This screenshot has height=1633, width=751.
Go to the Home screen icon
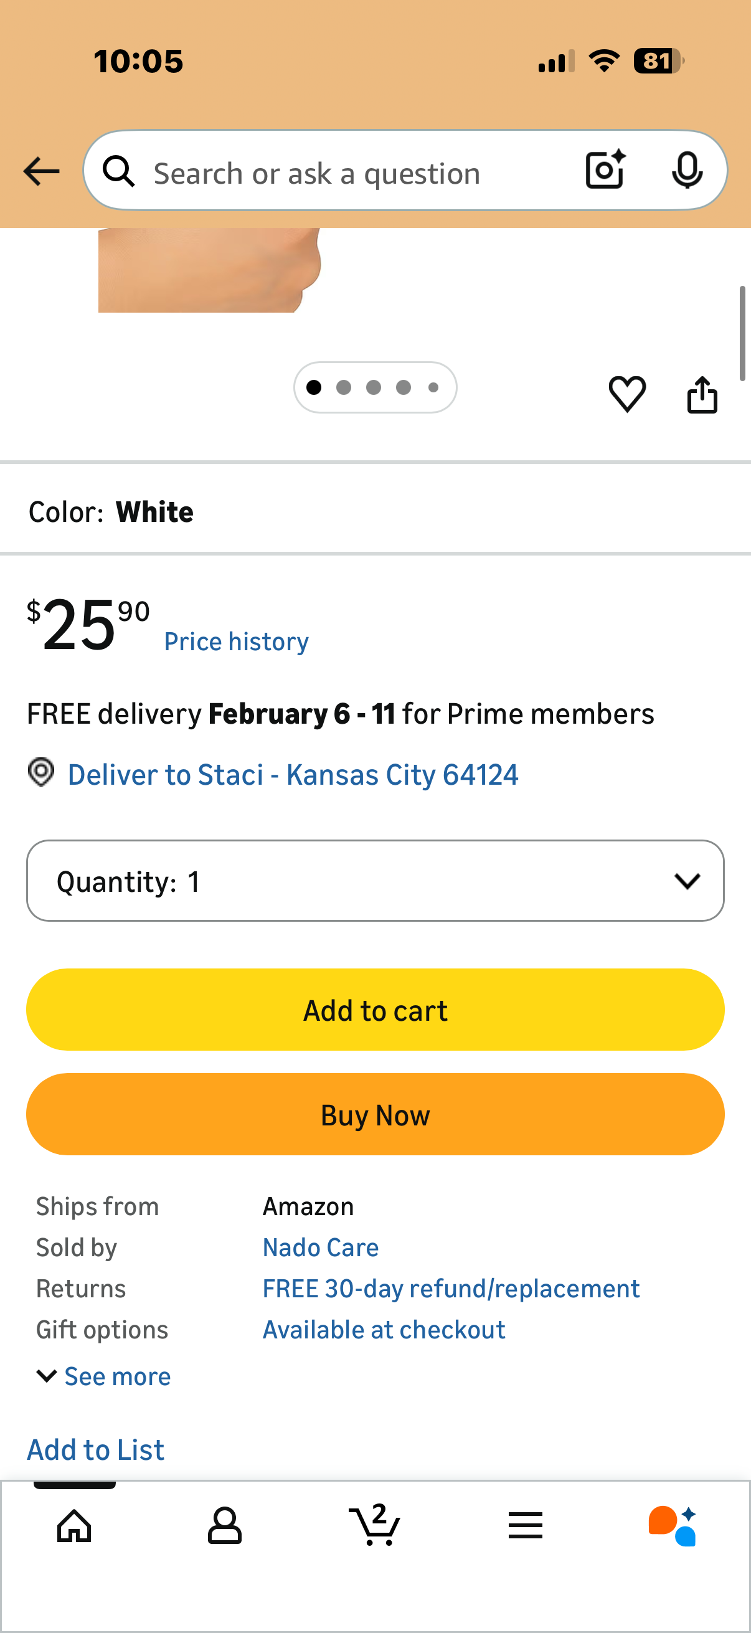tap(73, 1525)
